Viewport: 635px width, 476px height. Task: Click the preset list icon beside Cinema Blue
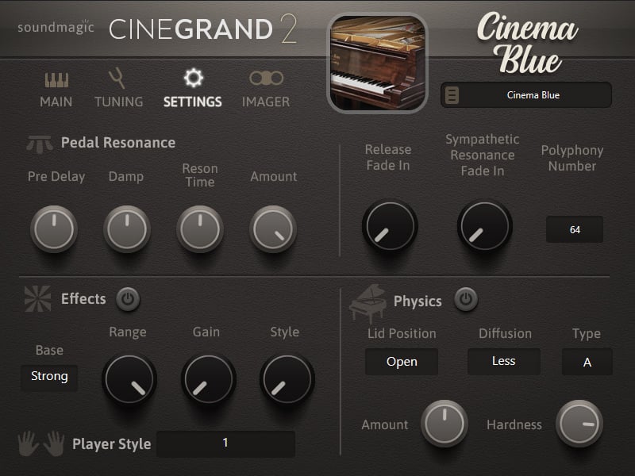coord(452,95)
